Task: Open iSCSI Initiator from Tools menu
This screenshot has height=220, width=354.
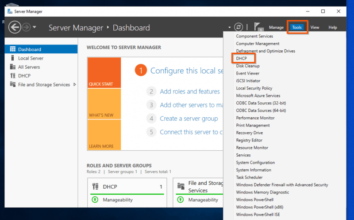Action: click(248, 81)
